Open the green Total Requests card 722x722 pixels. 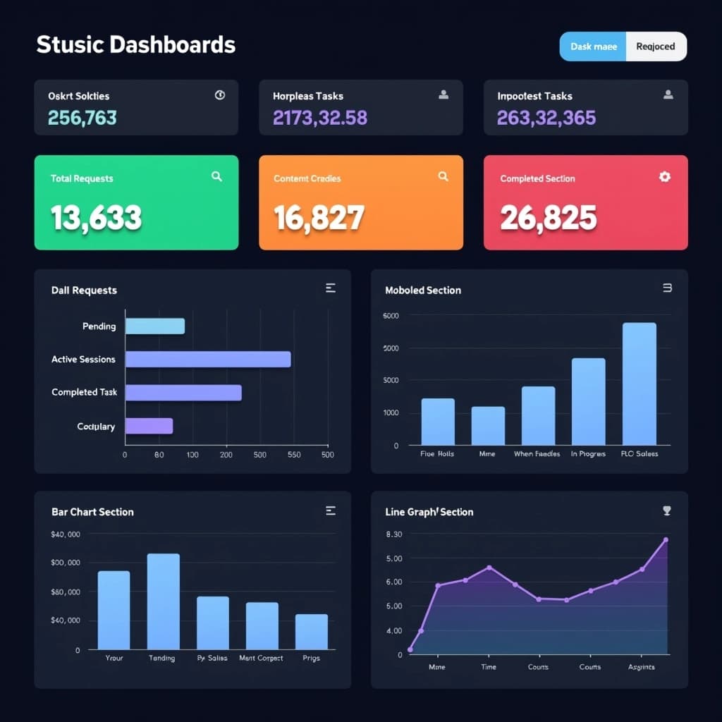click(x=136, y=202)
